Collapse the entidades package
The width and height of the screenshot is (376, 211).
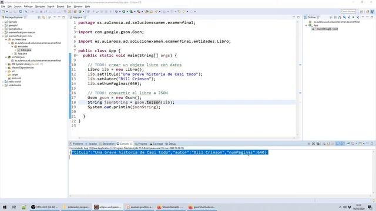(x=12, y=46)
